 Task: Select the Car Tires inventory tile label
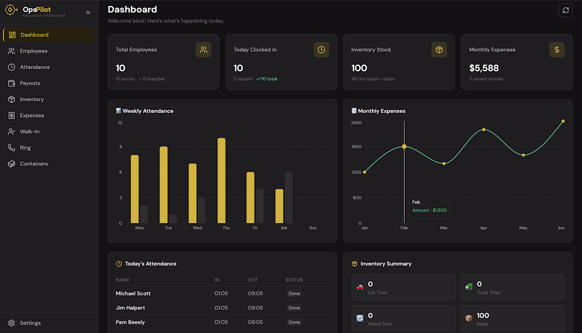377,292
